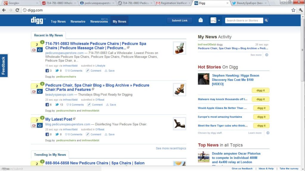
Task: Switch to the Google+ browser tab
Action: click(x=21, y=3)
